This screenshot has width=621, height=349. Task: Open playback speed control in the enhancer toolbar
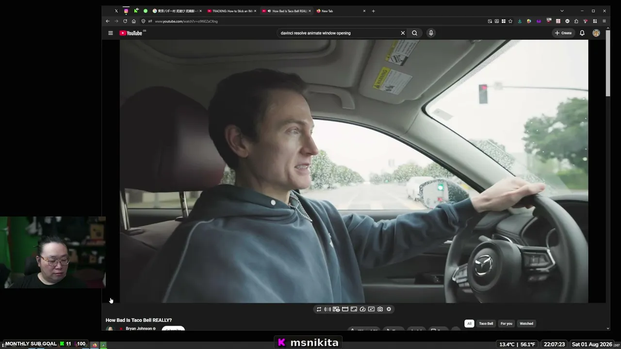[x=362, y=309]
